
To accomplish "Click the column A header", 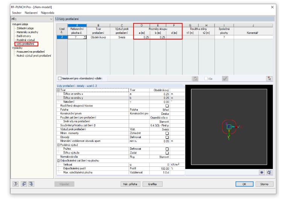I will 77,25.
